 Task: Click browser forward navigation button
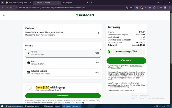click(7, 8)
